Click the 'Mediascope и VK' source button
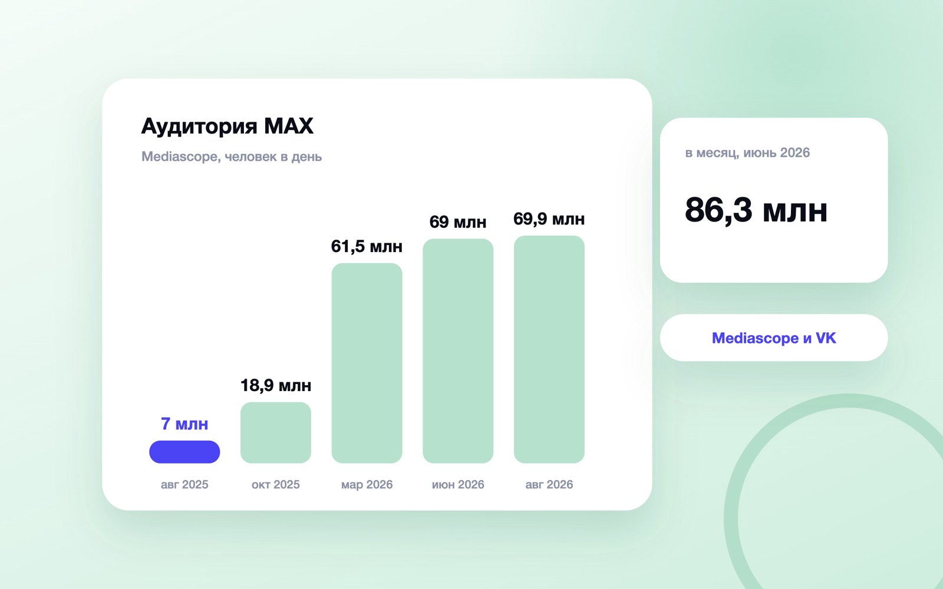This screenshot has width=943, height=589. click(774, 337)
